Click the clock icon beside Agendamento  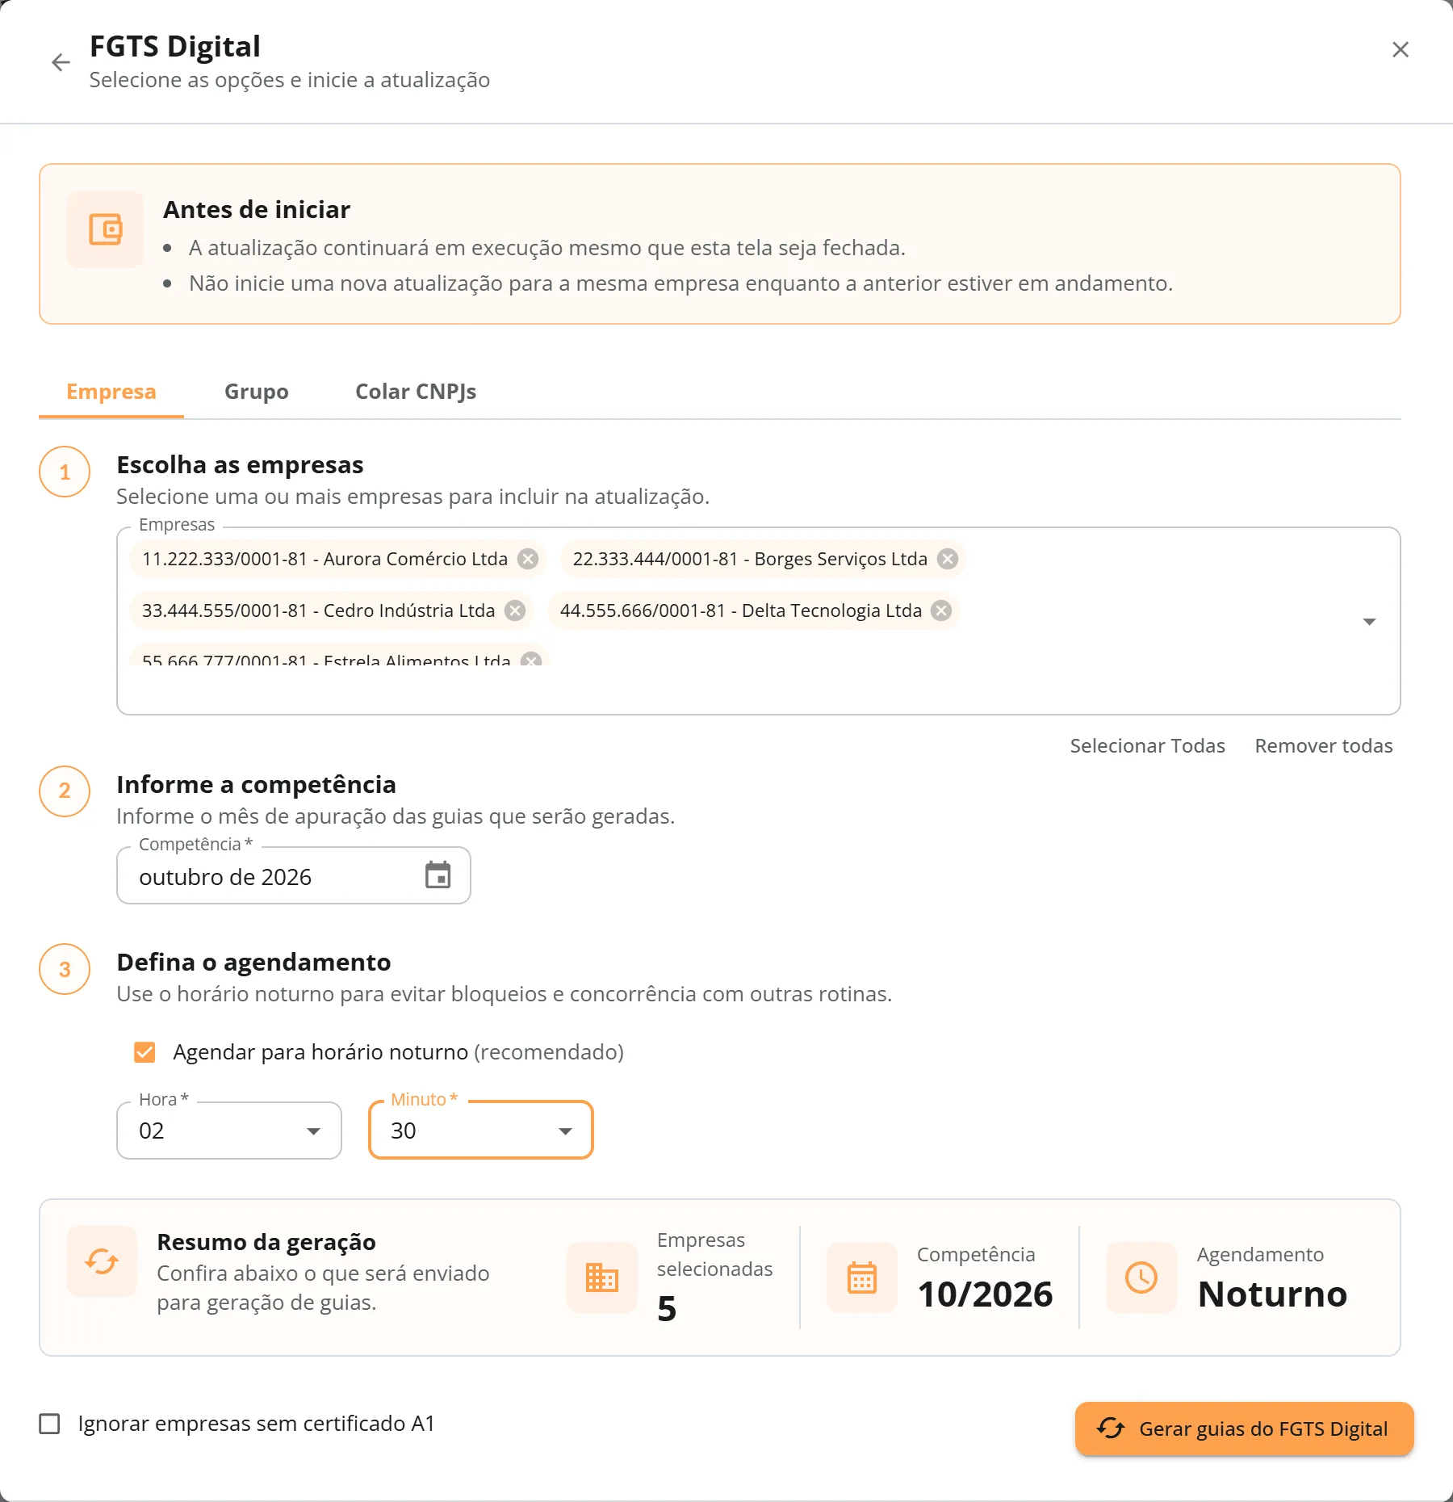point(1141,1278)
